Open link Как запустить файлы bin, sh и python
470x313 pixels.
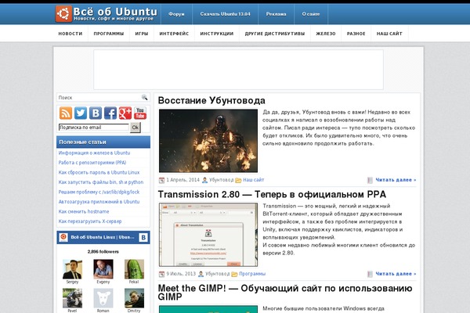(x=101, y=182)
